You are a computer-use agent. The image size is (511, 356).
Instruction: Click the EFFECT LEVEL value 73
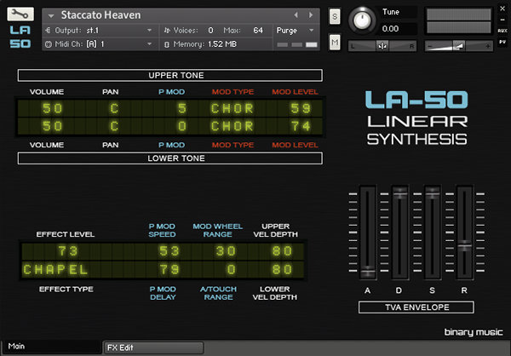(68, 251)
